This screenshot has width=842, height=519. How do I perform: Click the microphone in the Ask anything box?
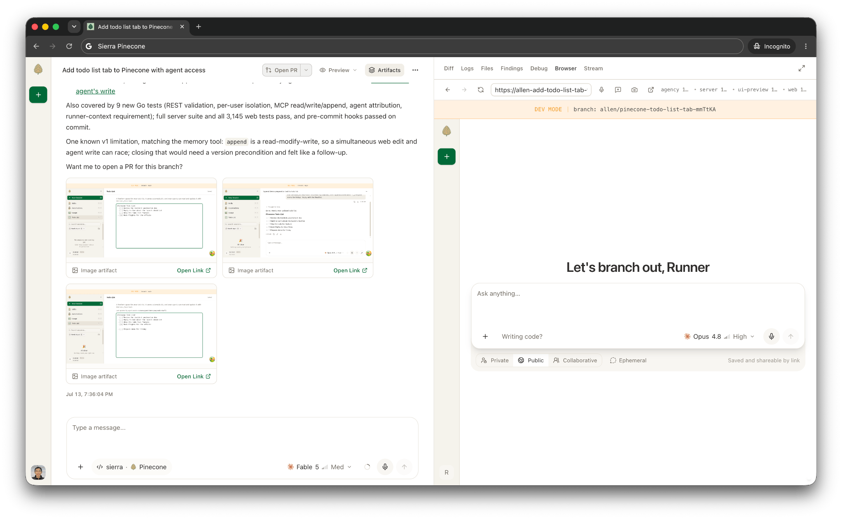pos(772,336)
